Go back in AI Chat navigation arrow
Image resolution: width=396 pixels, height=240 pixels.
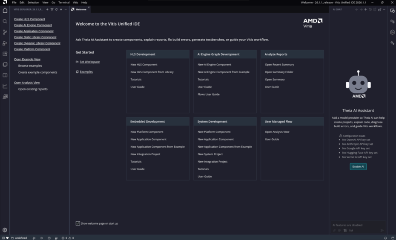pyautogui.click(x=356, y=9)
